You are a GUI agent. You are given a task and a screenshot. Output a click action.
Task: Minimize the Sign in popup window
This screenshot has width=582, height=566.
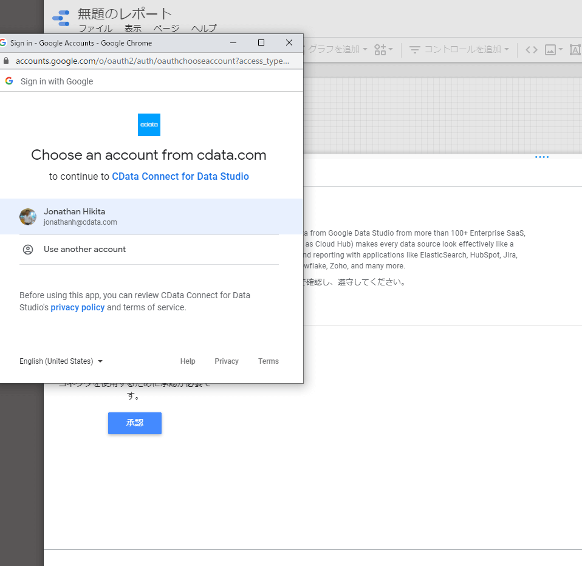(x=233, y=43)
